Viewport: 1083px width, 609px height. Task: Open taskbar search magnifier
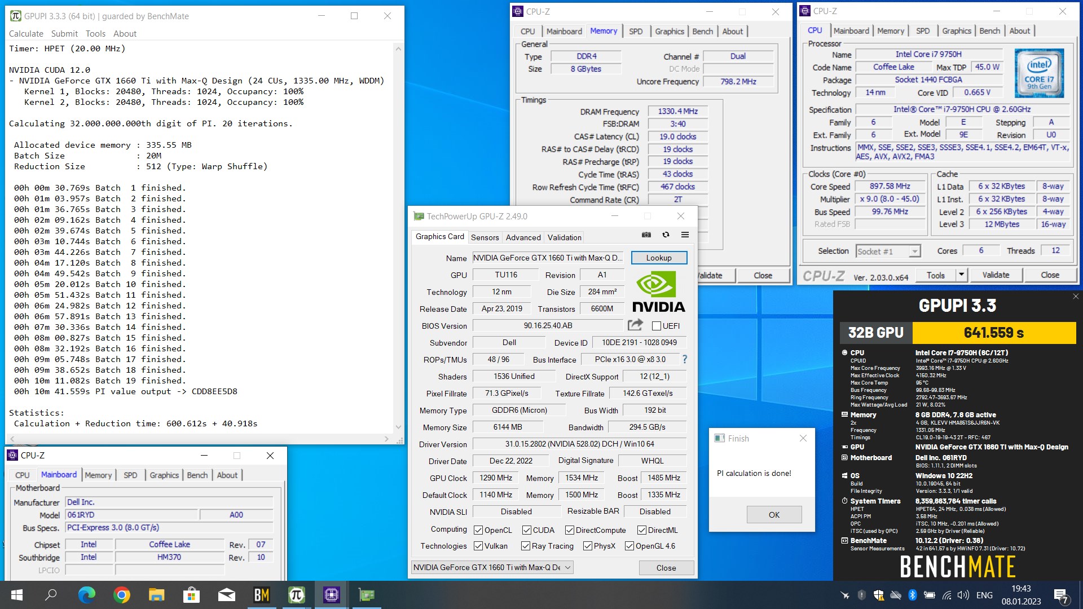coord(51,595)
